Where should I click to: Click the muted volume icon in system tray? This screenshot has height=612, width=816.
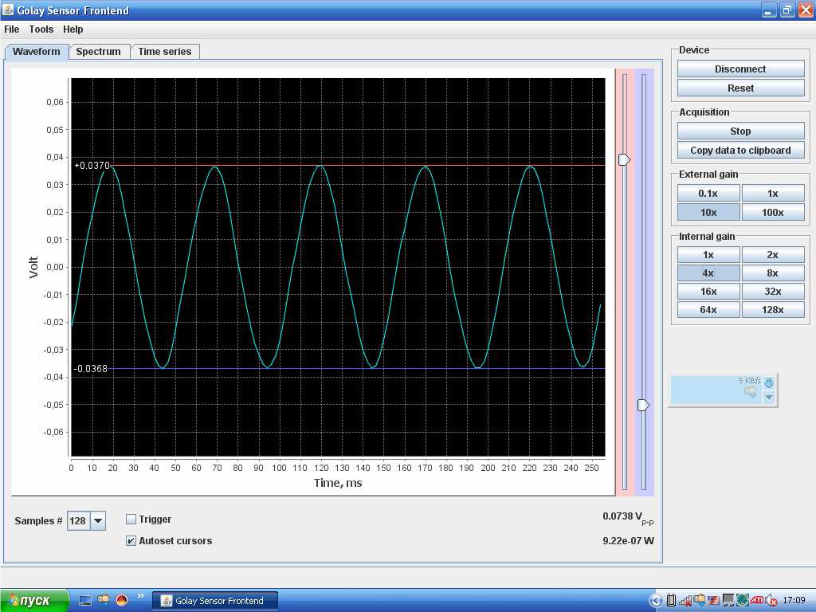coord(771,601)
